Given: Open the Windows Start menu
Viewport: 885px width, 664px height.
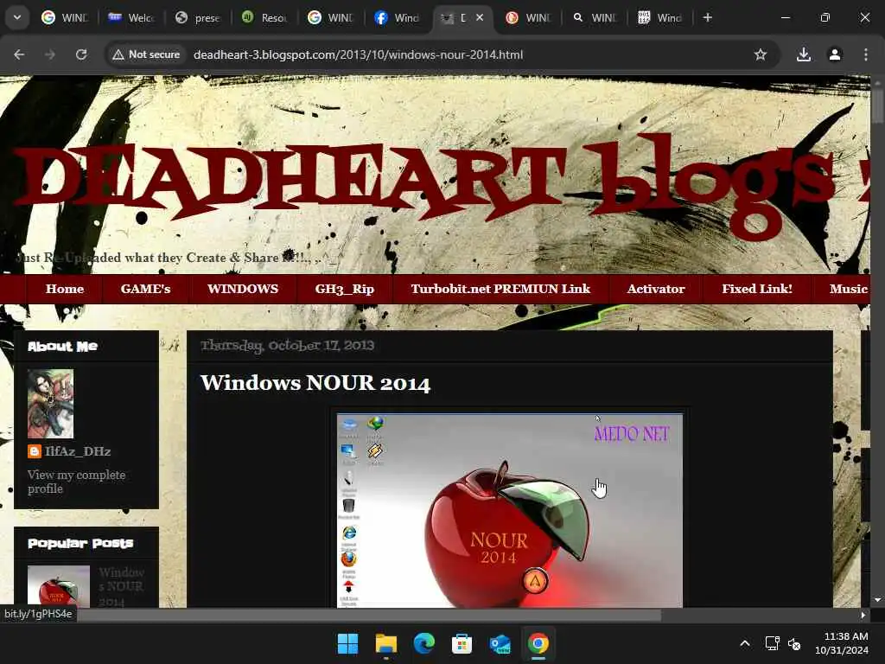Looking at the screenshot, I should click(x=347, y=643).
